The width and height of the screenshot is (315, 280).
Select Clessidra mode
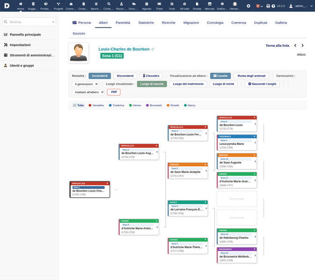(151, 76)
